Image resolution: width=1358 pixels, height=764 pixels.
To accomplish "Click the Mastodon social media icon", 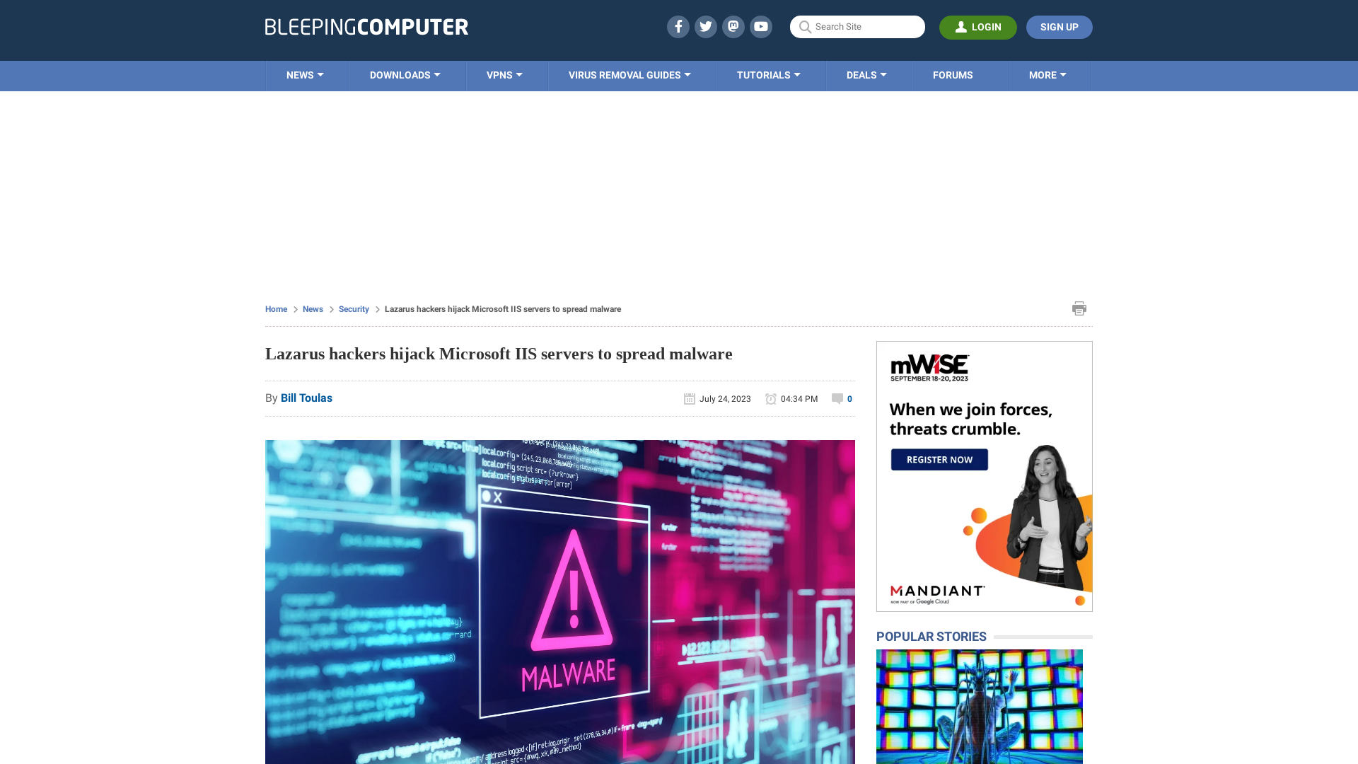I will 733,26.
